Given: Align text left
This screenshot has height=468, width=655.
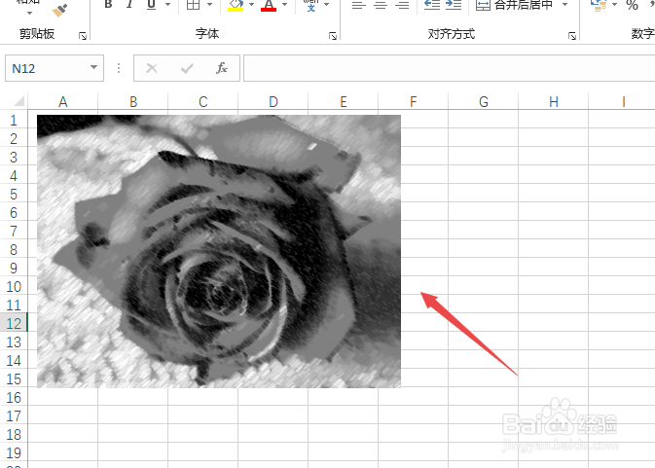Looking at the screenshot, I should click(x=359, y=5).
